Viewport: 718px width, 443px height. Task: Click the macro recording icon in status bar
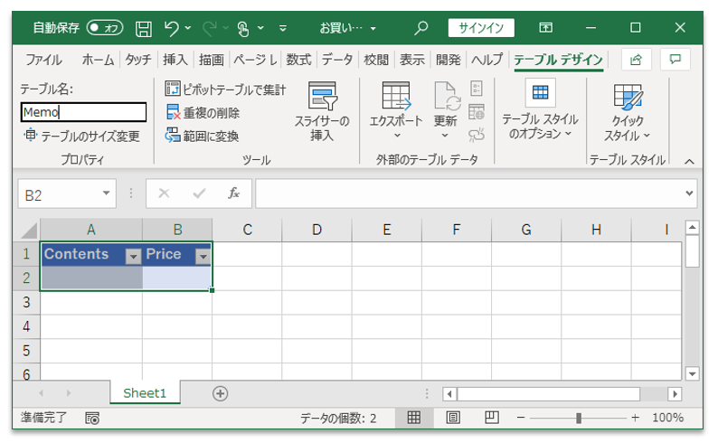tap(91, 418)
